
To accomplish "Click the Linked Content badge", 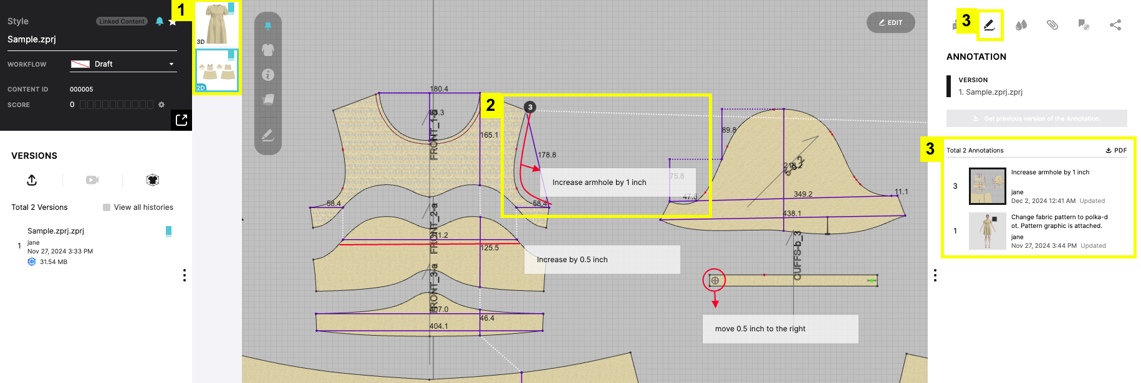I will click(x=122, y=21).
